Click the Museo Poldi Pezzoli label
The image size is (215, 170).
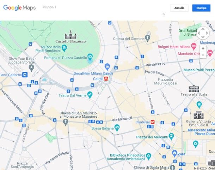199,70
